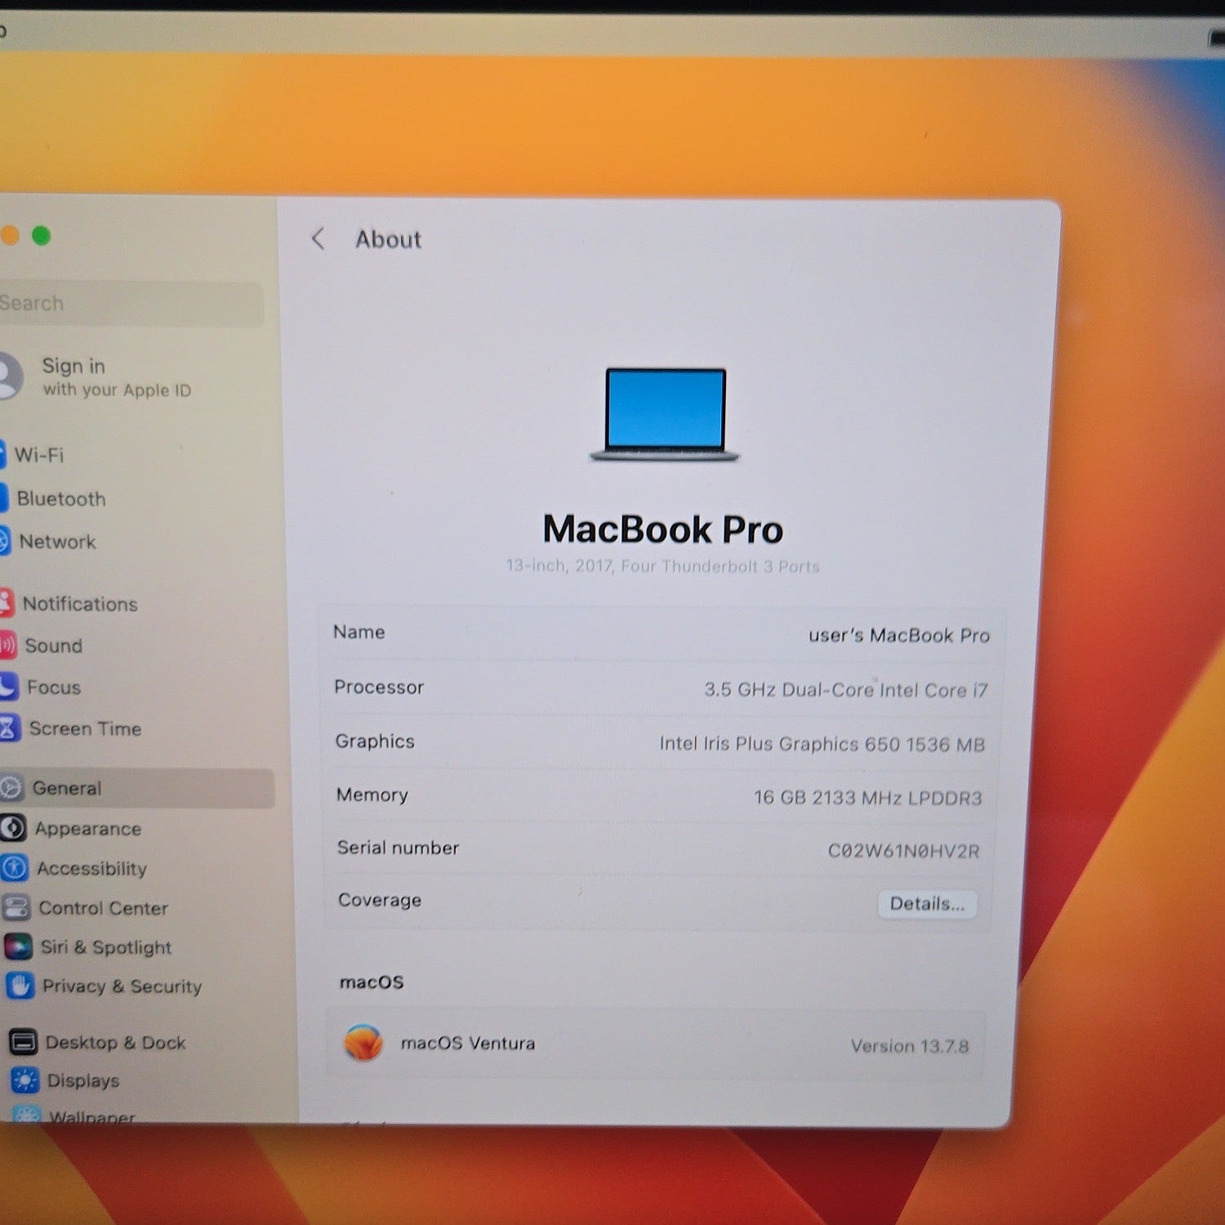Click the MacBook Pro laptop image
The image size is (1225, 1225).
[x=665, y=414]
